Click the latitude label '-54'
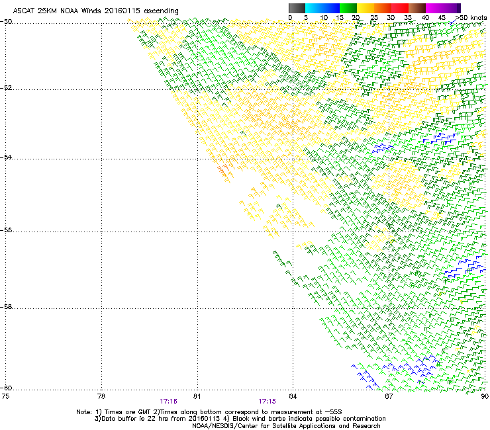This screenshot has width=490, height=430. click(6, 157)
